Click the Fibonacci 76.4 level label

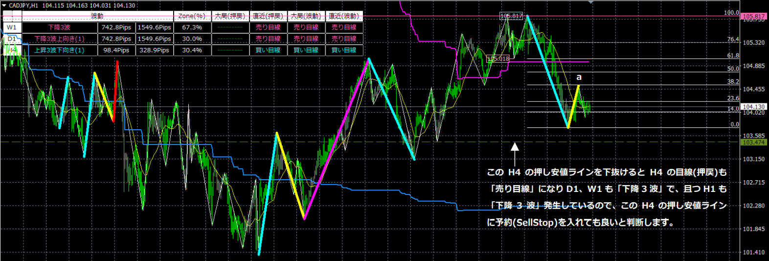(733, 39)
